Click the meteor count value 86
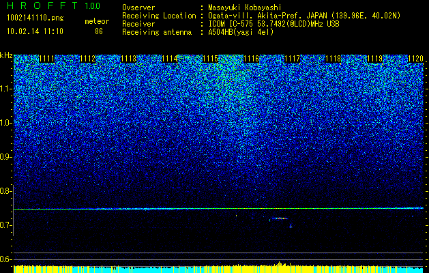The width and height of the screenshot is (429, 273). [x=99, y=31]
